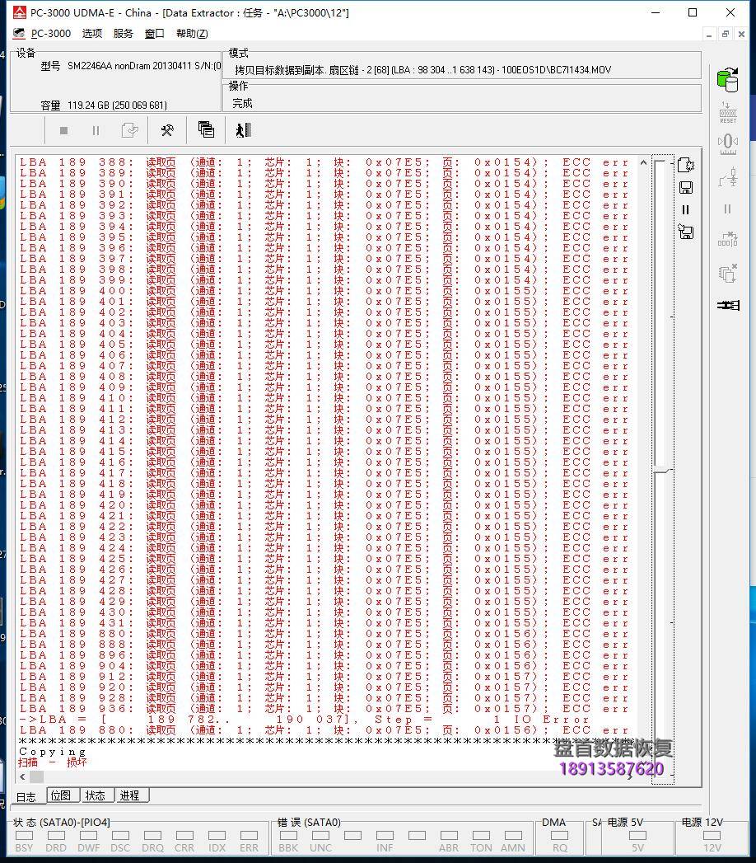
Task: Click the mode text mentioning BC7I1434.MOV
Action: [422, 70]
